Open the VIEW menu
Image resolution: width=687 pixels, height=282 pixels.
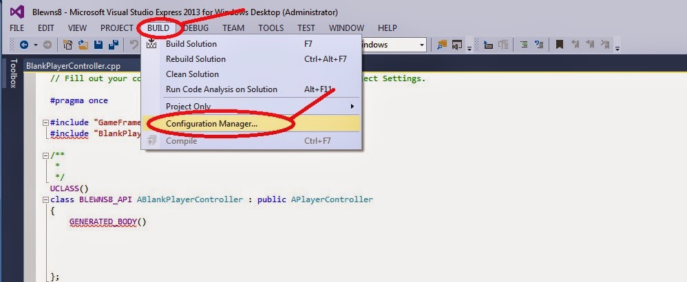click(77, 28)
